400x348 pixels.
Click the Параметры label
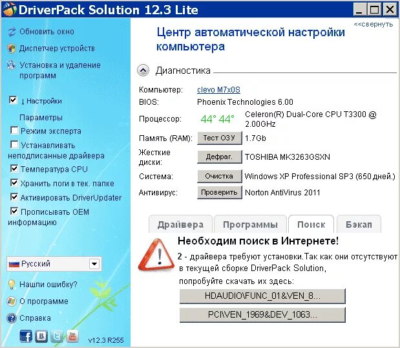pos(41,118)
